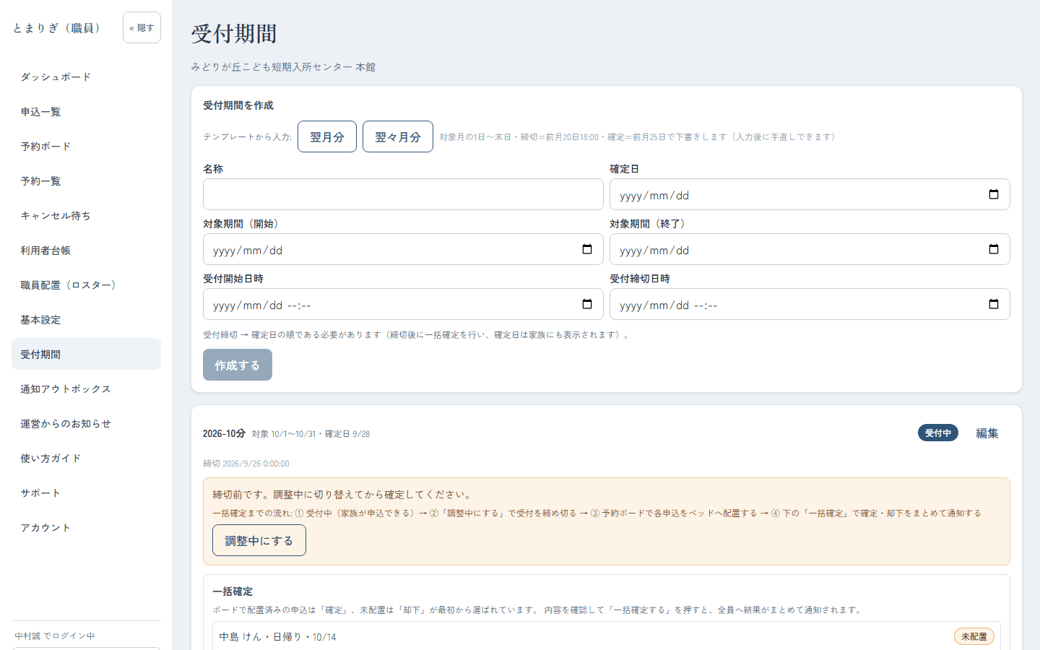The width and height of the screenshot is (1040, 650).
Task: Focus the 受付開始日時 datetime input
Action: coord(403,304)
